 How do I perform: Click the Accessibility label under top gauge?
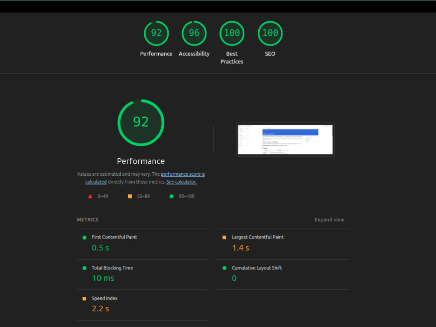point(194,54)
